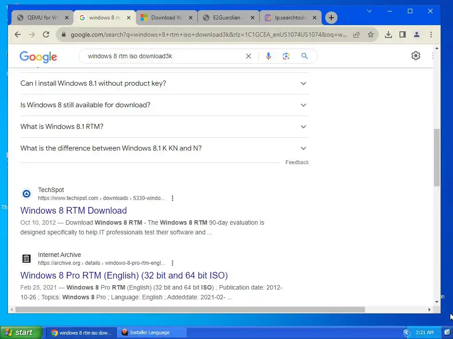Expand 'What is Windows 8.1 RTM?' question
This screenshot has height=339, width=453.
click(165, 127)
